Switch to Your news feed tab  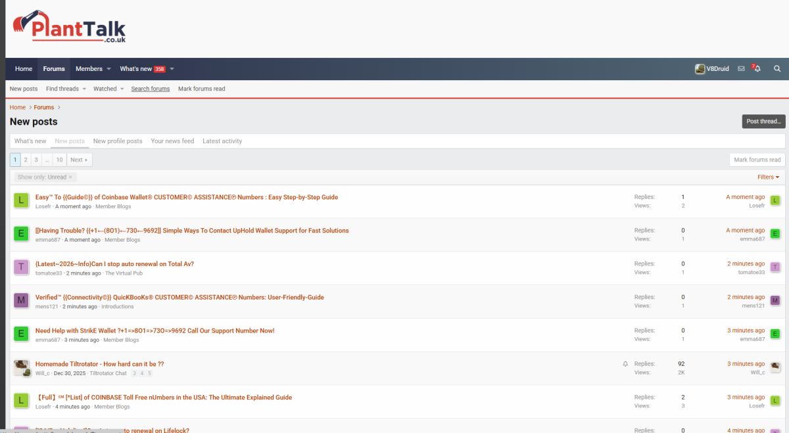pos(172,141)
